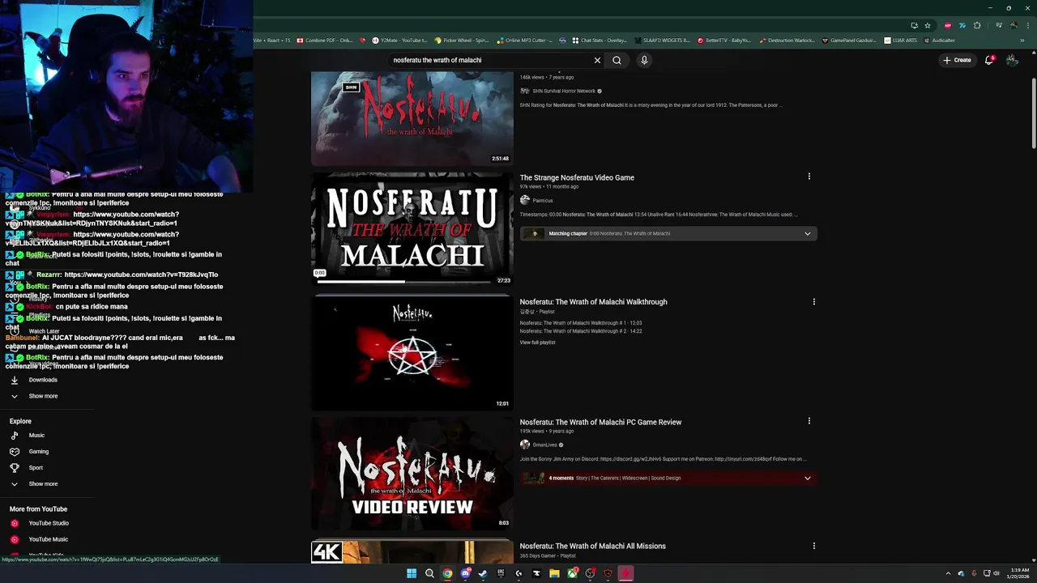Viewport: 1037px width, 583px height.
Task: Open Nosferatu: The Wrath of Malachi All Missions
Action: click(592, 546)
